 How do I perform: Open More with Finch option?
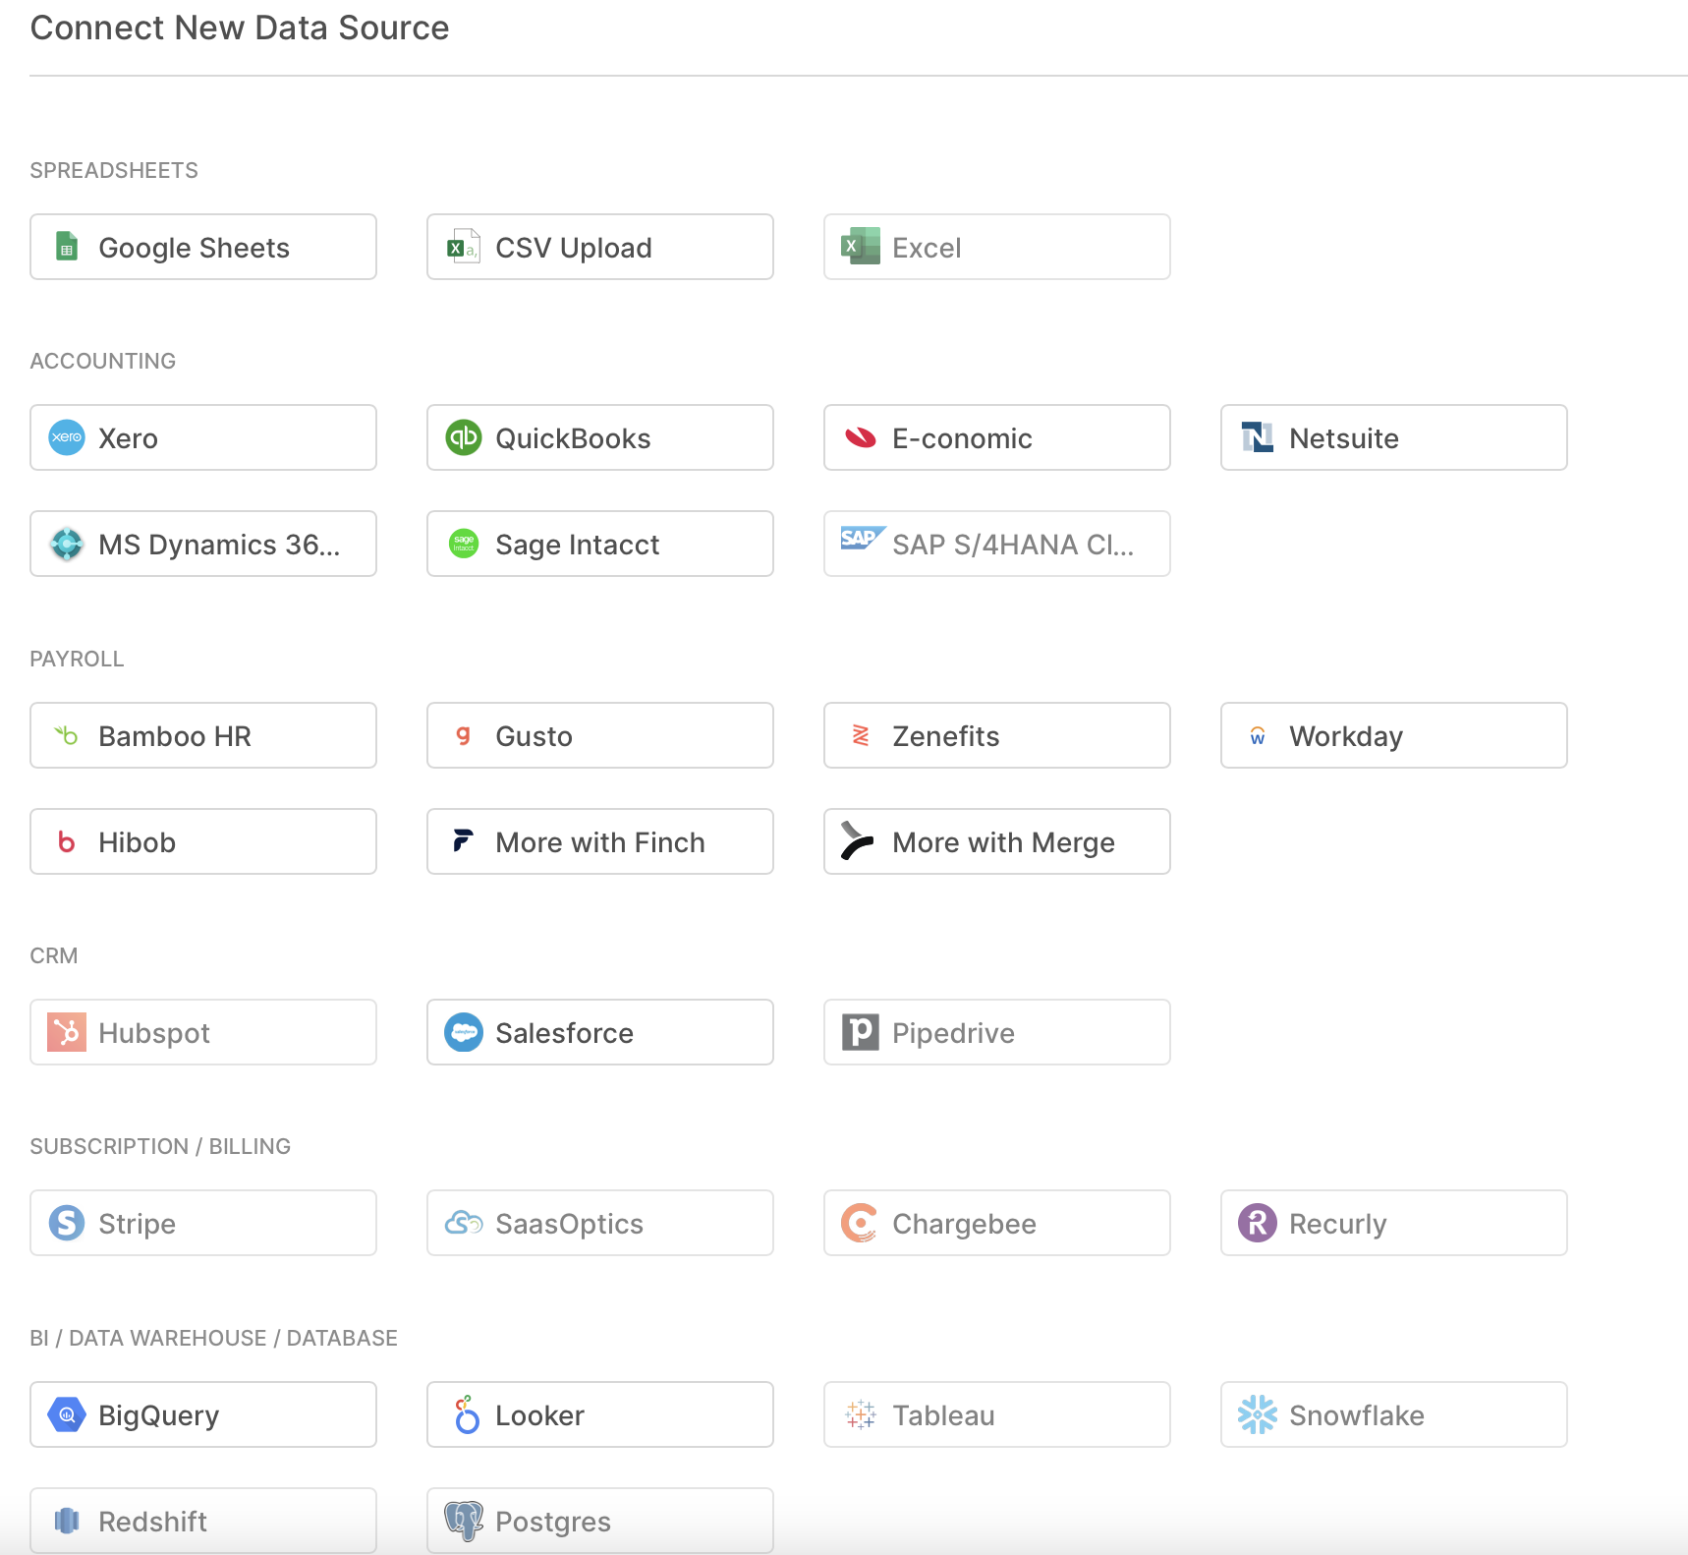(x=599, y=841)
